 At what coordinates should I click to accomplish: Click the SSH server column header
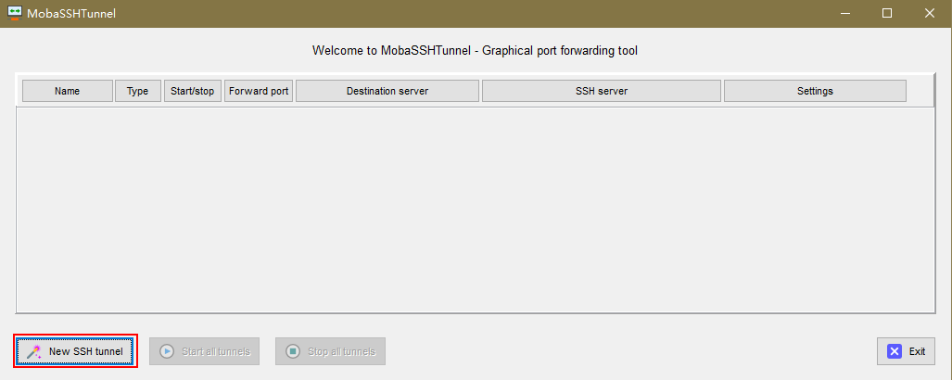602,91
